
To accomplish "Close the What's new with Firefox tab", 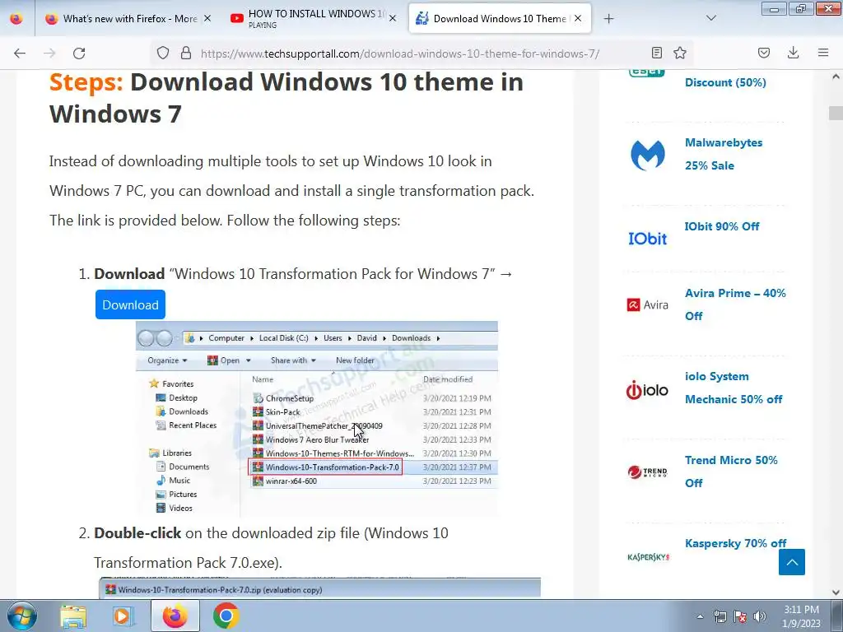I will (207, 19).
